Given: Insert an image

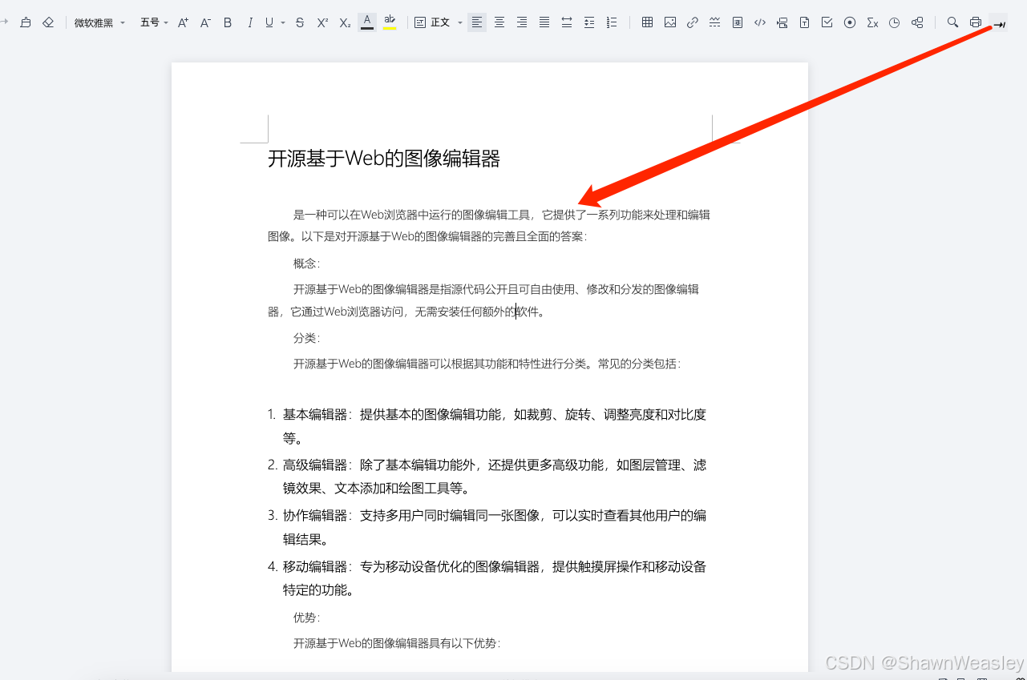Looking at the screenshot, I should pyautogui.click(x=670, y=22).
